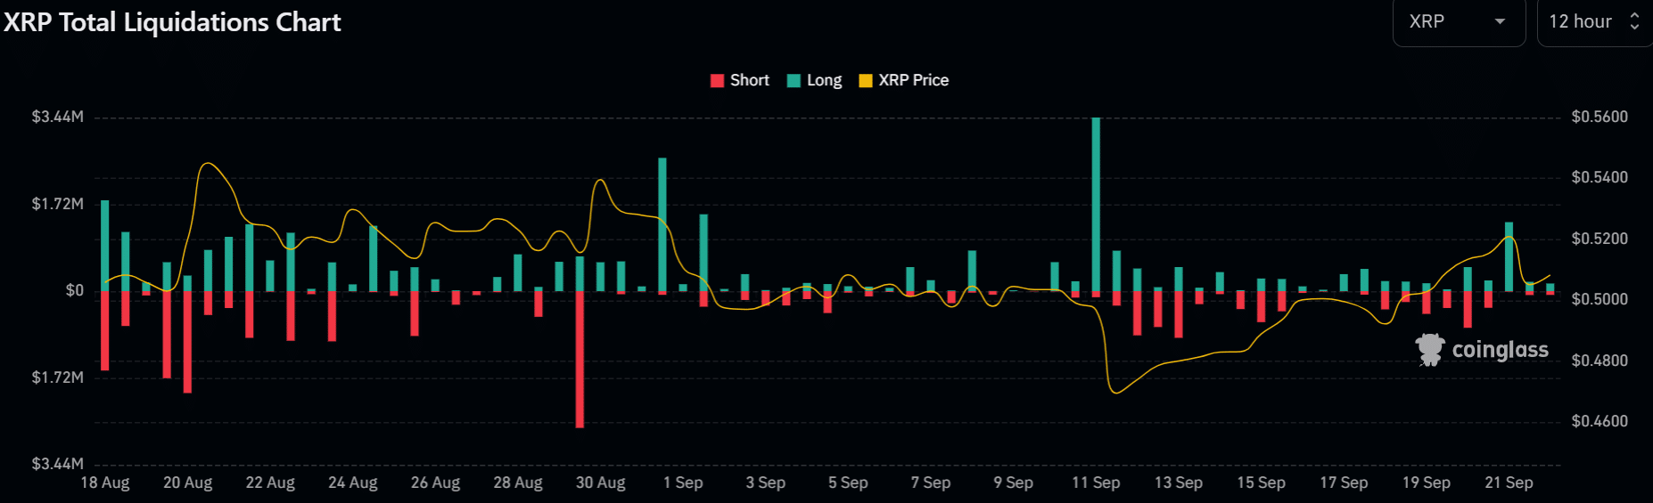Open the 12 hour interval selector
The width and height of the screenshot is (1653, 503).
(1595, 22)
